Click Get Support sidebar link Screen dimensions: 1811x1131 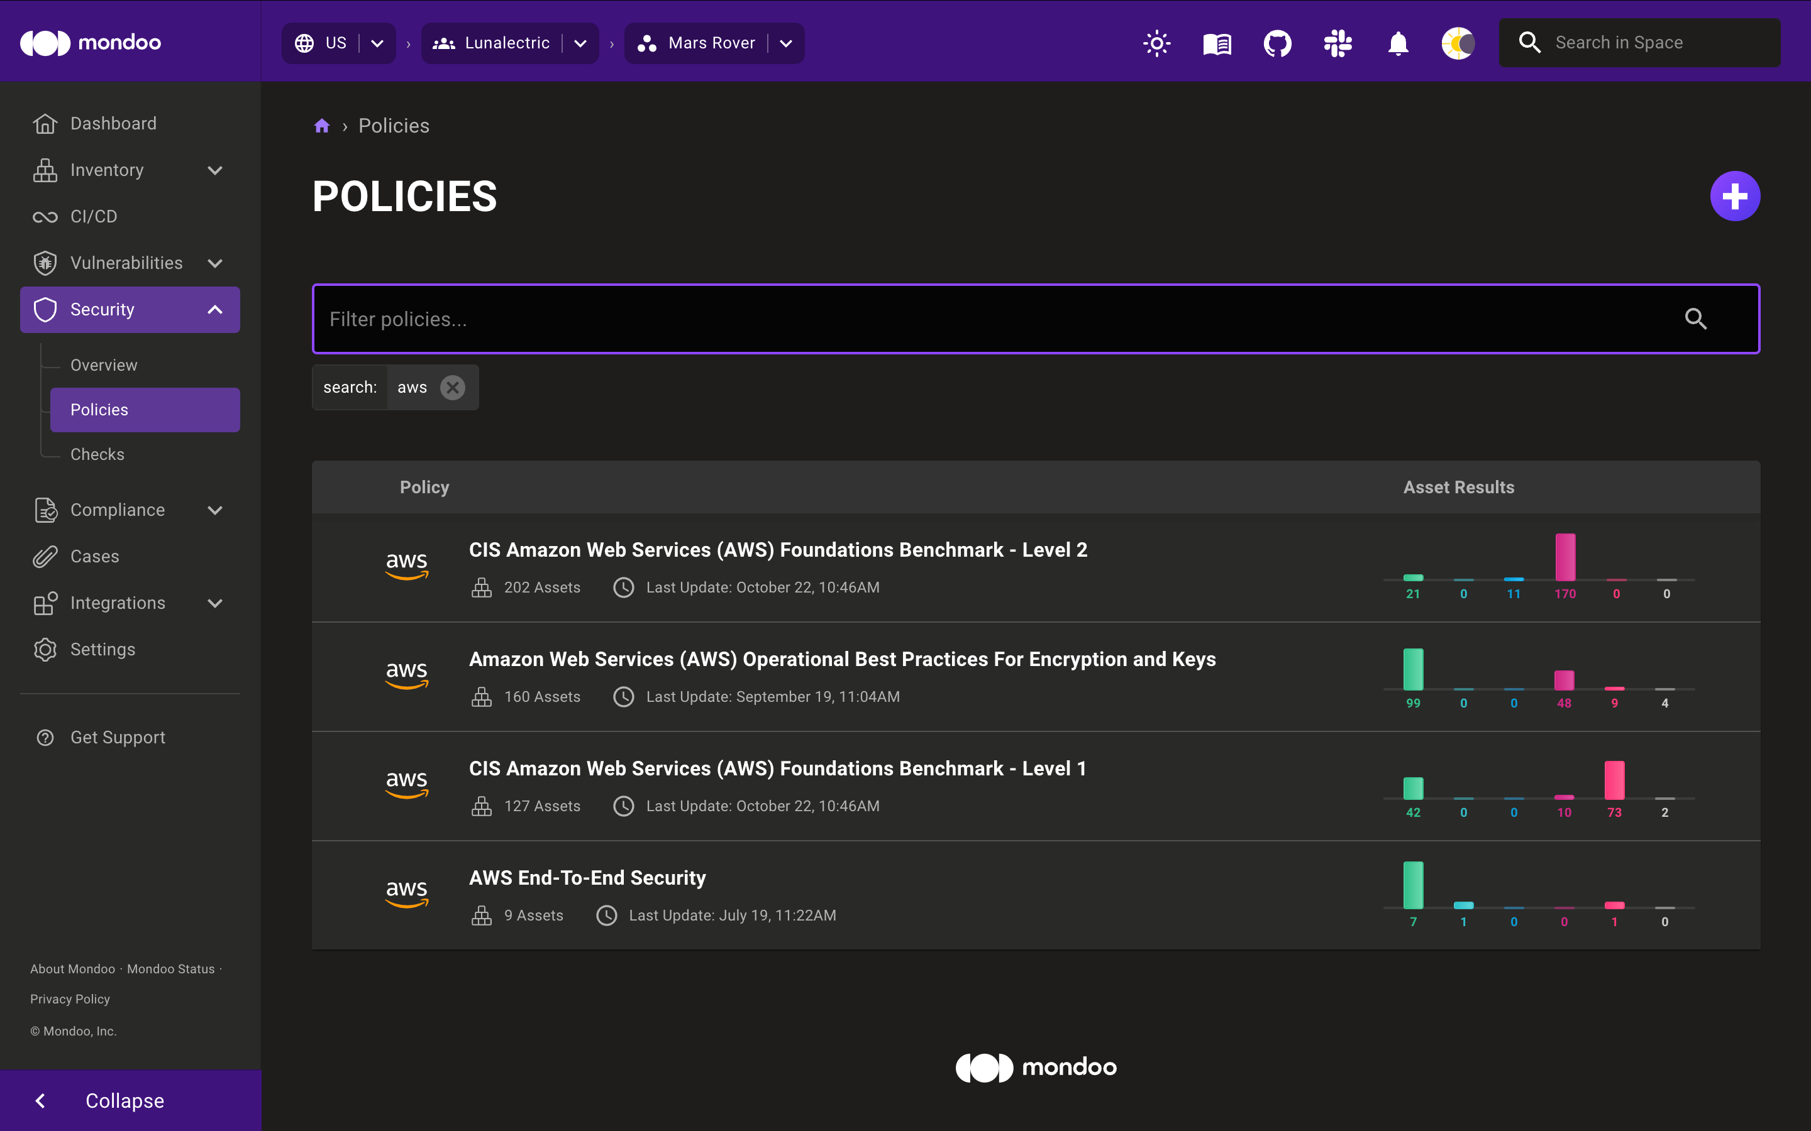point(119,736)
